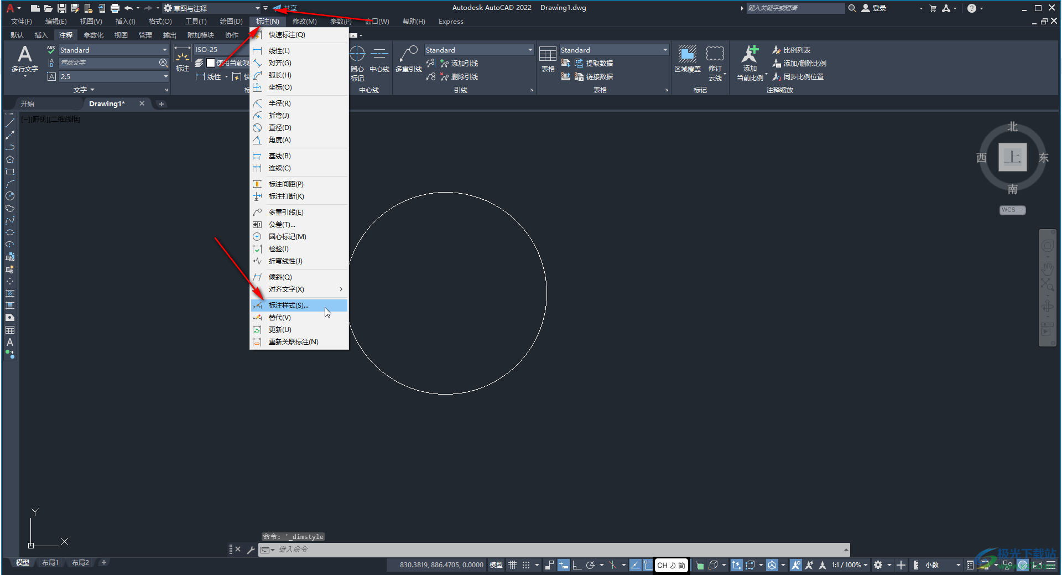The height and width of the screenshot is (575, 1062).
Task: Toggle clean screen icon in status bar
Action: tap(1038, 565)
